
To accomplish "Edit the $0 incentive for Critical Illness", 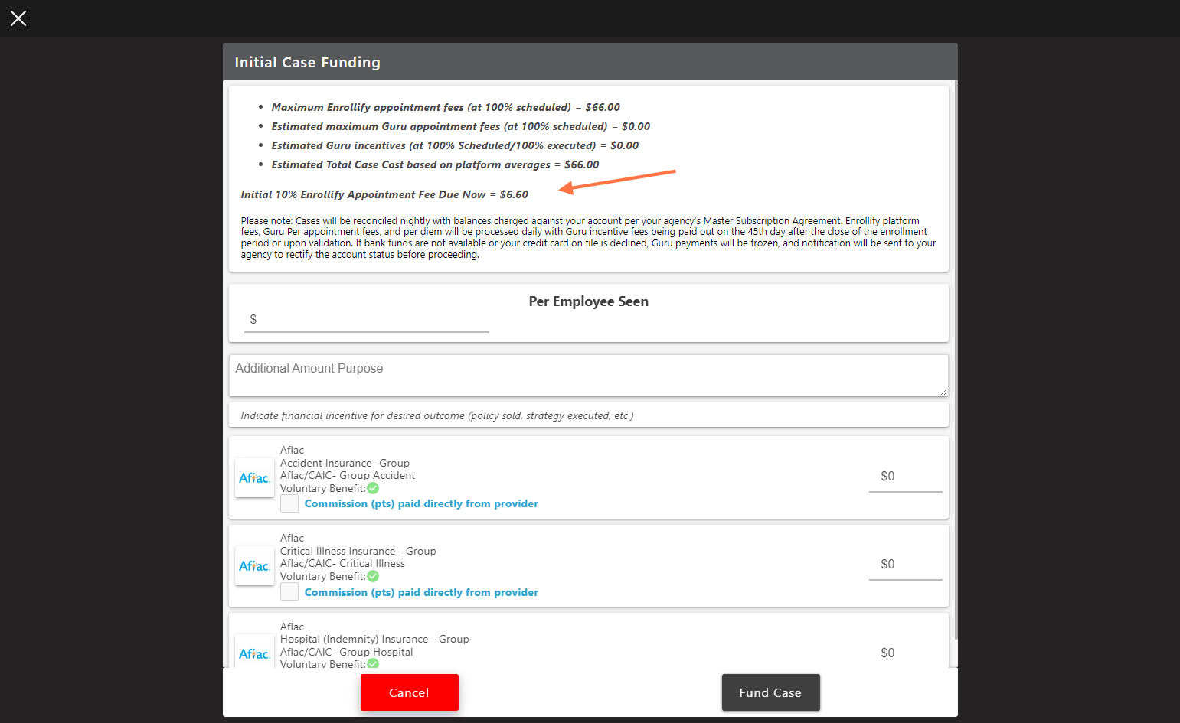I will pos(905,565).
